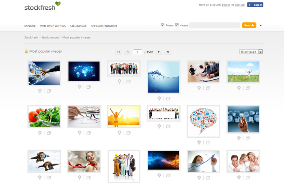
Task: Open the Explore menu
Action: (x=30, y=26)
